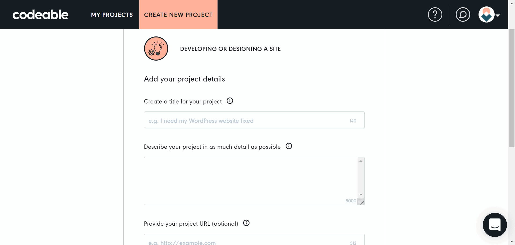
Task: Open the Intercom chat widget
Action: [x=495, y=225]
